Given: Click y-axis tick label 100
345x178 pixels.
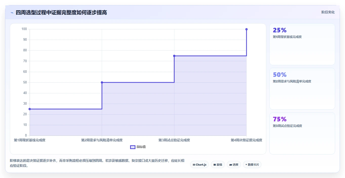Looking at the screenshot, I should [x=24, y=29].
